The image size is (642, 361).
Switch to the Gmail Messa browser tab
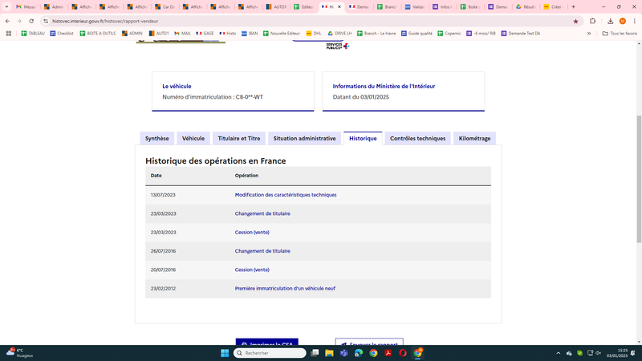(x=26, y=7)
